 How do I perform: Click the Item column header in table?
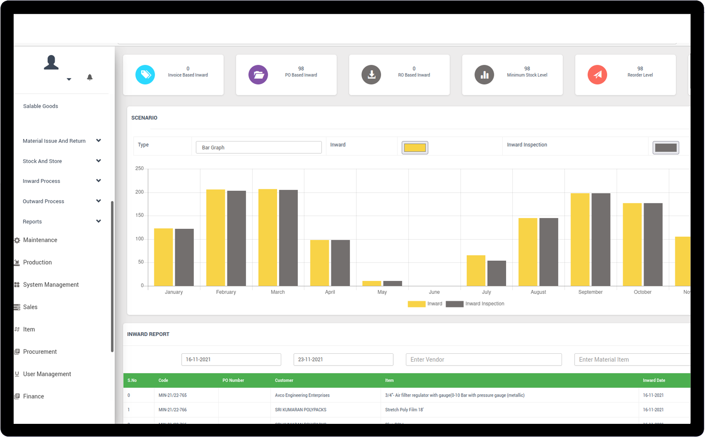[389, 381]
